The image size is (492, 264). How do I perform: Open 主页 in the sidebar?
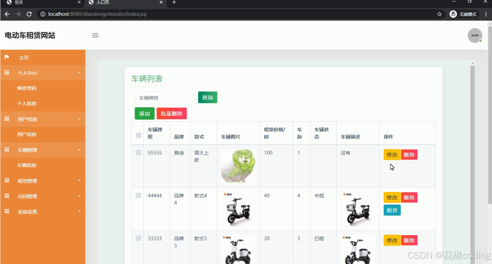43,58
